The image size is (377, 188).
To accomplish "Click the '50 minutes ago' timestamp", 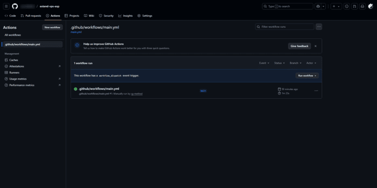I will [x=290, y=89].
